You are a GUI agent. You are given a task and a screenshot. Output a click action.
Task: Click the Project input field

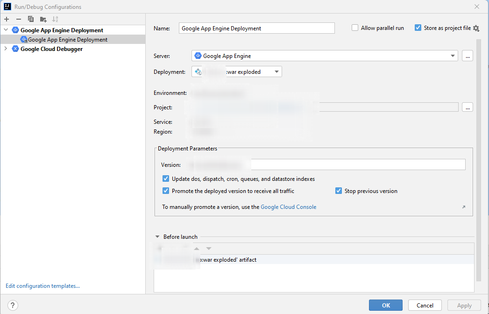[x=325, y=107]
